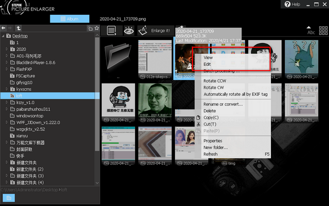
Task: Click folder tree scroll down arrow
Action: click(x=97, y=183)
